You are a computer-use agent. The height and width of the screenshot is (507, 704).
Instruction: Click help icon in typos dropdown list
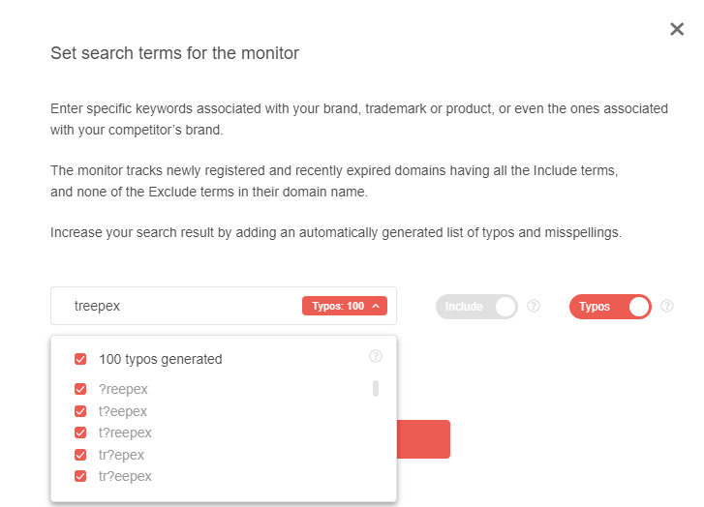376,357
